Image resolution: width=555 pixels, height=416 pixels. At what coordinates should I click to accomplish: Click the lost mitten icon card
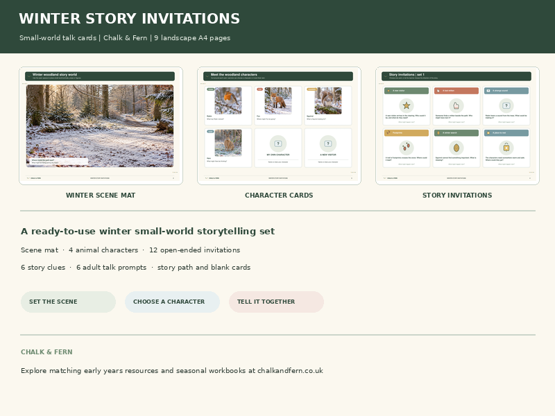pos(456,105)
